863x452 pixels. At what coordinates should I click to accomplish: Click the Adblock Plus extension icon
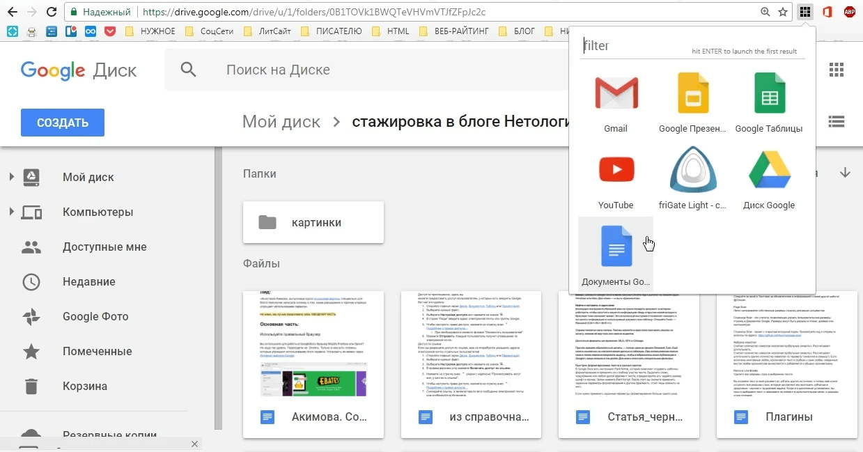click(849, 11)
